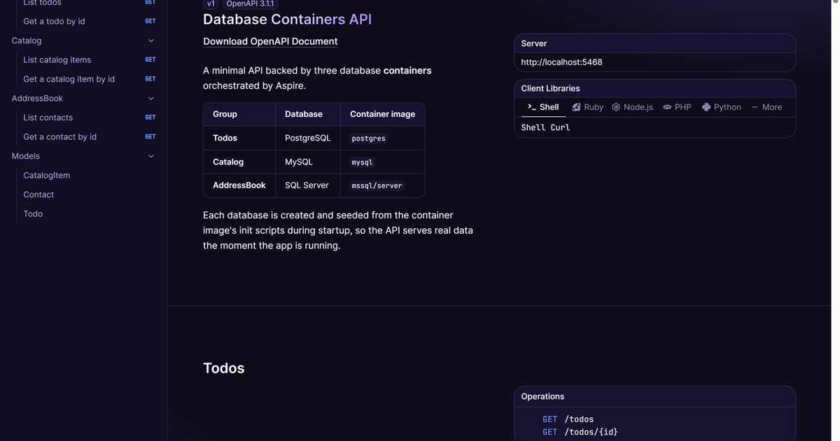Viewport: 840px width, 441px height.
Task: Click the Shell terminal prompt icon
Action: 532,107
